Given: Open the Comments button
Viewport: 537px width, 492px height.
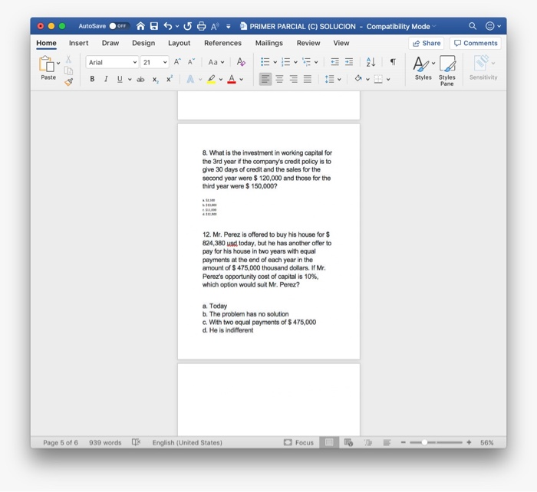Looking at the screenshot, I should point(476,43).
